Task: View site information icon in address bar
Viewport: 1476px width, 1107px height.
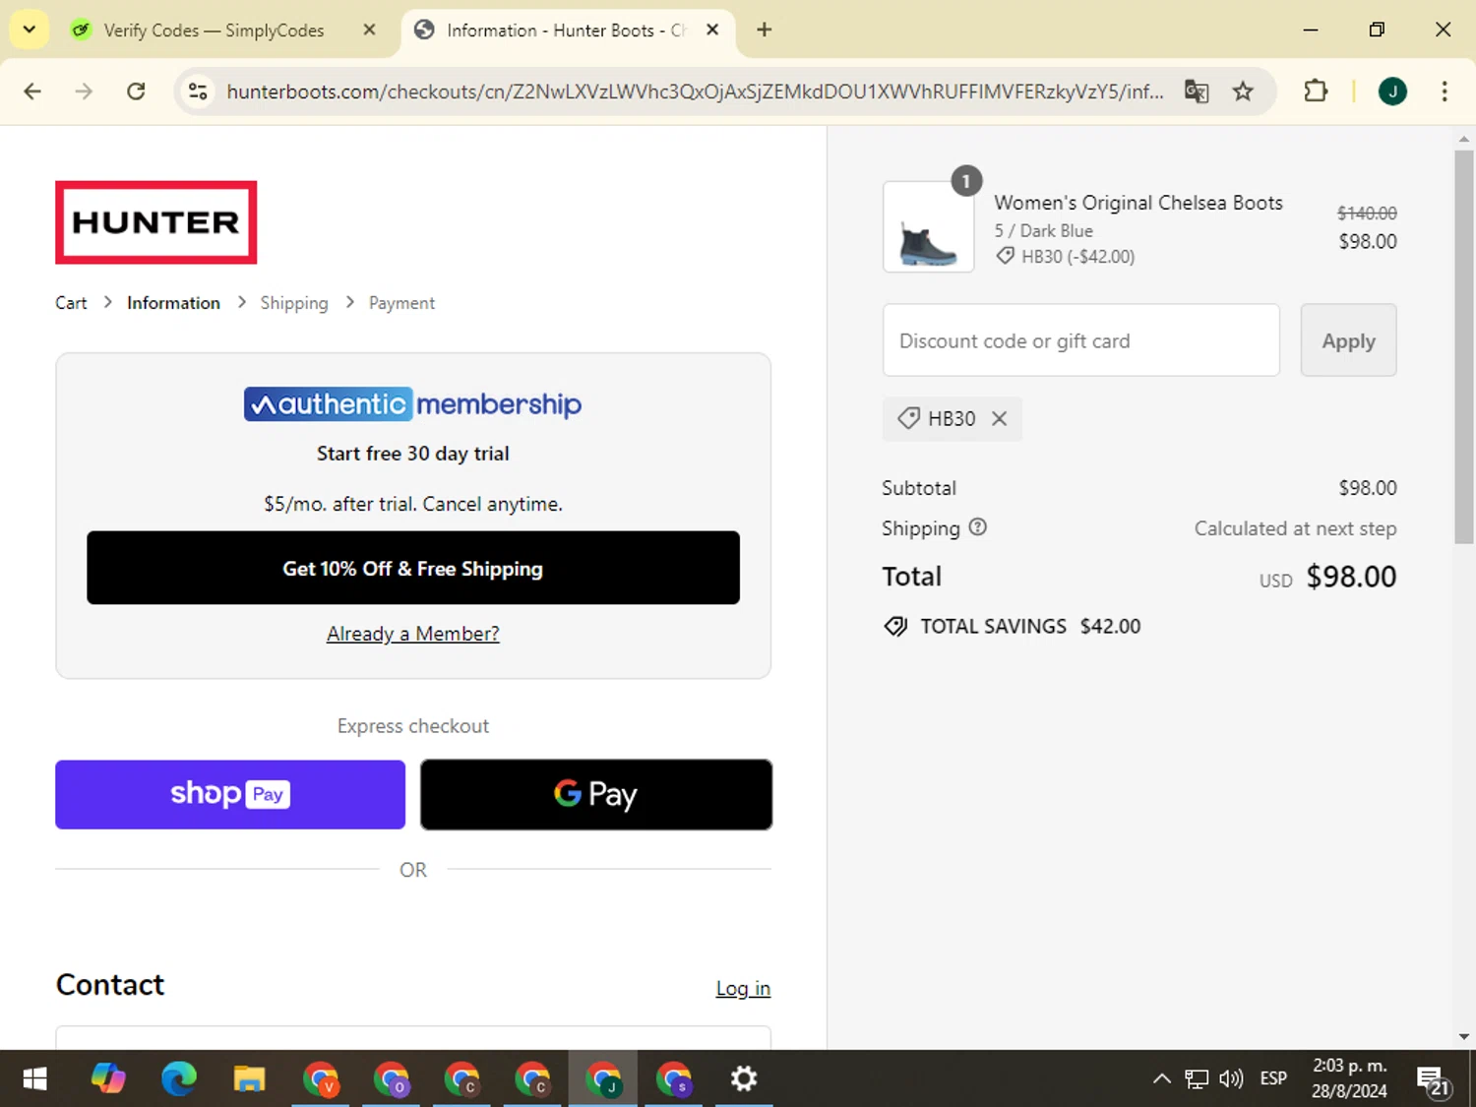Action: pyautogui.click(x=198, y=92)
